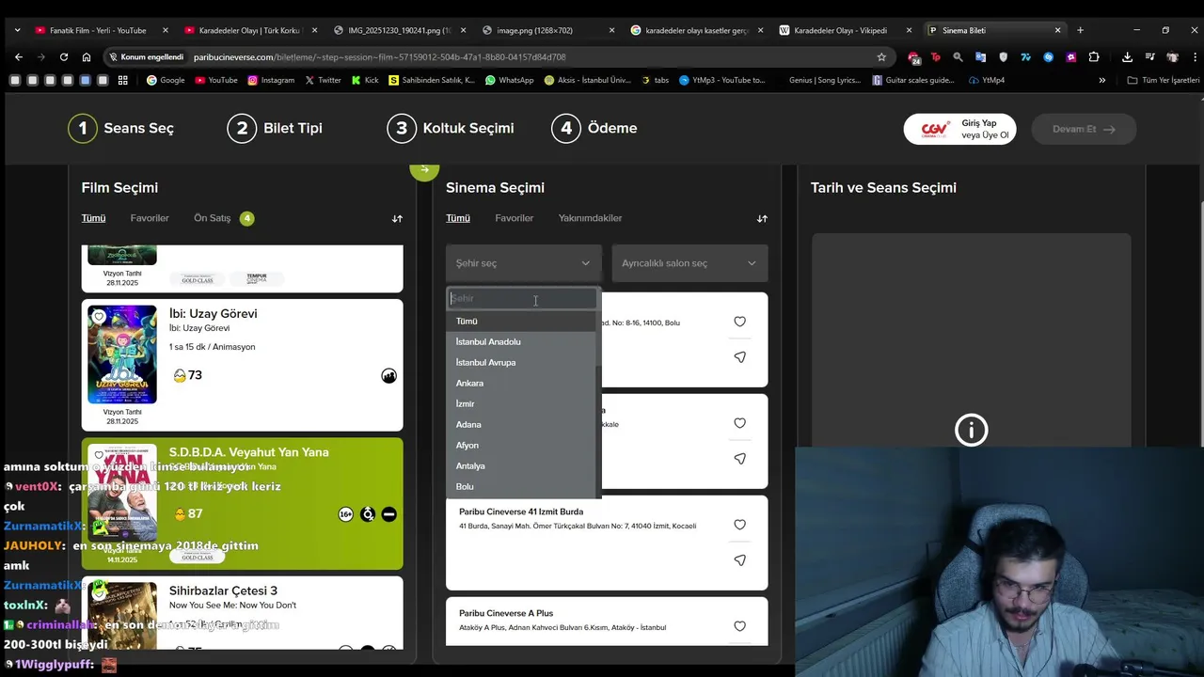1204x677 pixels.
Task: Choose Antalya from city list
Action: coord(521,465)
